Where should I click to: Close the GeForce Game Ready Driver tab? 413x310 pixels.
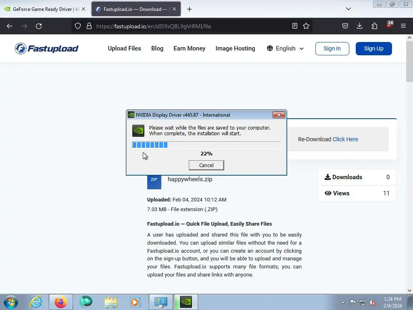(x=83, y=9)
